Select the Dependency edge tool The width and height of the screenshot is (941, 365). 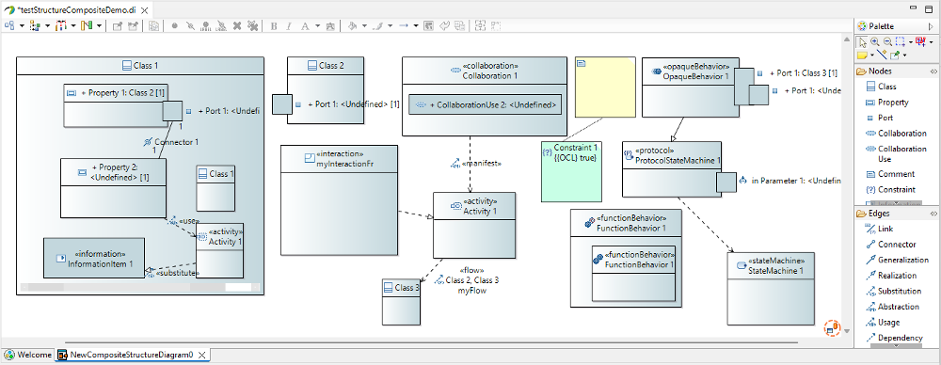[894, 338]
